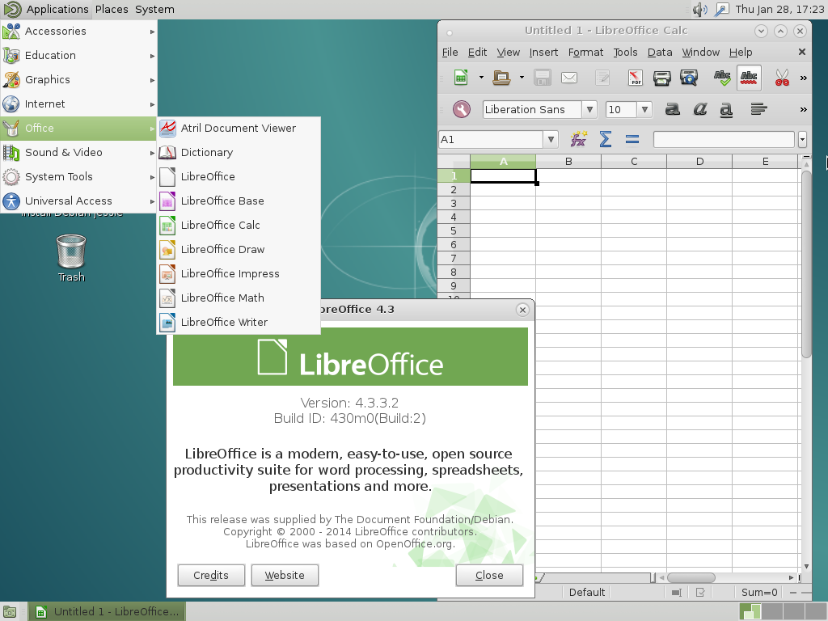The image size is (828, 621).
Task: Click the Spelling check icon
Action: (722, 78)
